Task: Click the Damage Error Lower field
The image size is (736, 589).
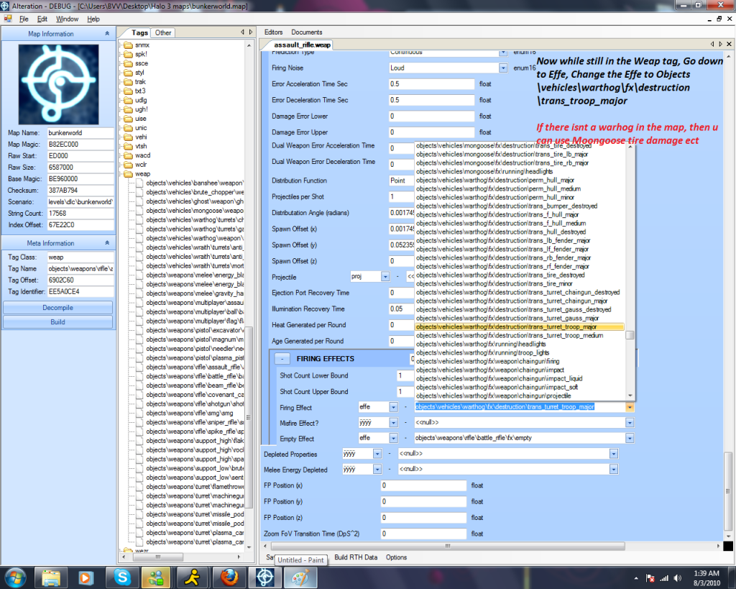Action: [x=431, y=117]
